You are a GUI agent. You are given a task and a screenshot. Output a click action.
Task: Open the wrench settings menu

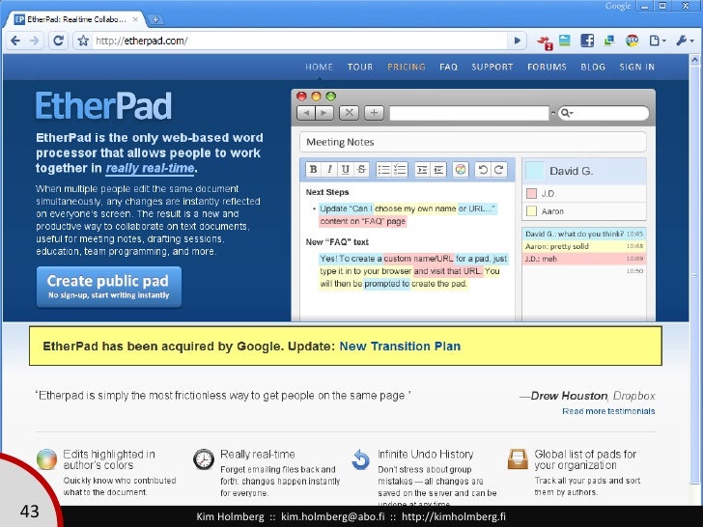[685, 41]
